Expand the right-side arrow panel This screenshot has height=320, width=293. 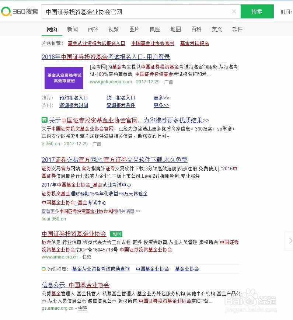289,241
